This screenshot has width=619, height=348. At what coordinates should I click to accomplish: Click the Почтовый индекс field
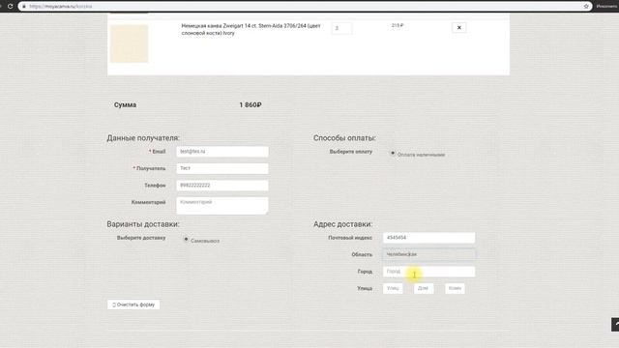point(428,238)
